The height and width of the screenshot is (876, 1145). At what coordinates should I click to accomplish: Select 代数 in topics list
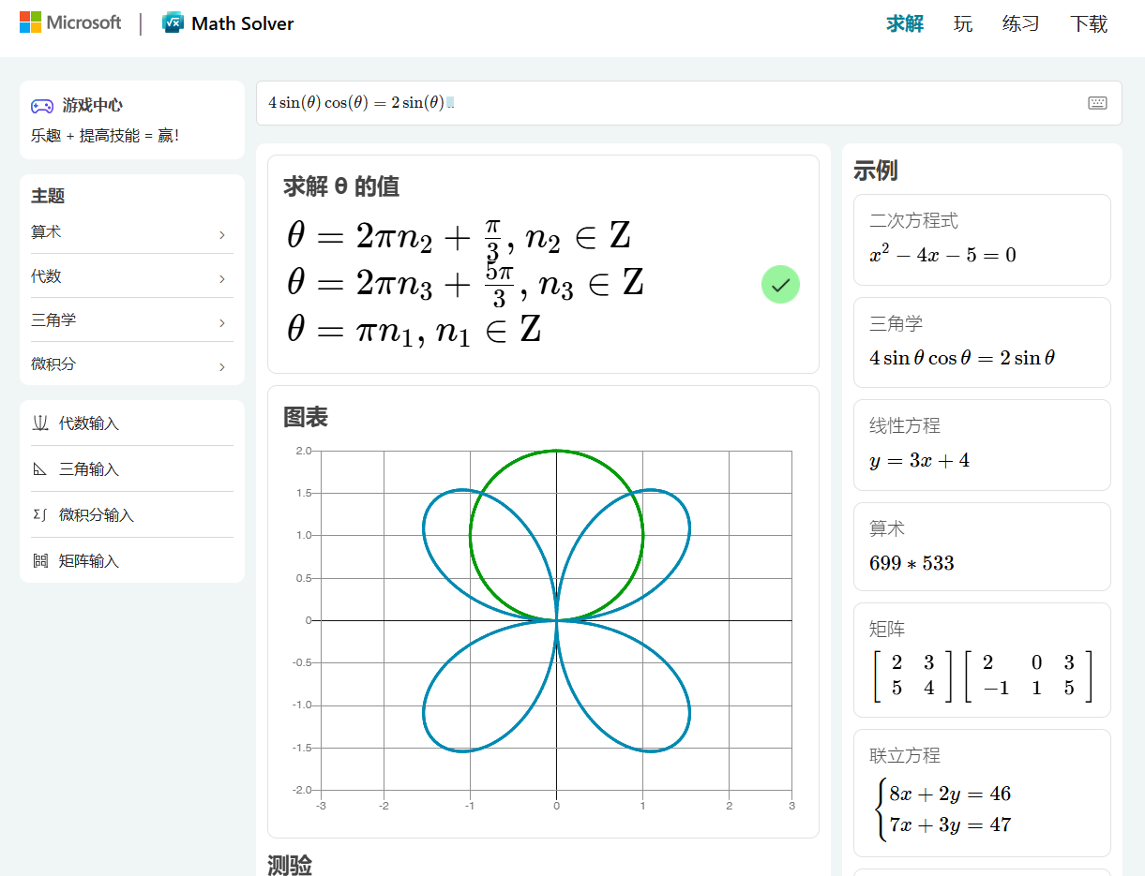(132, 276)
